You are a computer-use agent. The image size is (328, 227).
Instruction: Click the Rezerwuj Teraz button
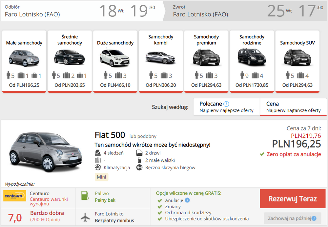[292, 199]
